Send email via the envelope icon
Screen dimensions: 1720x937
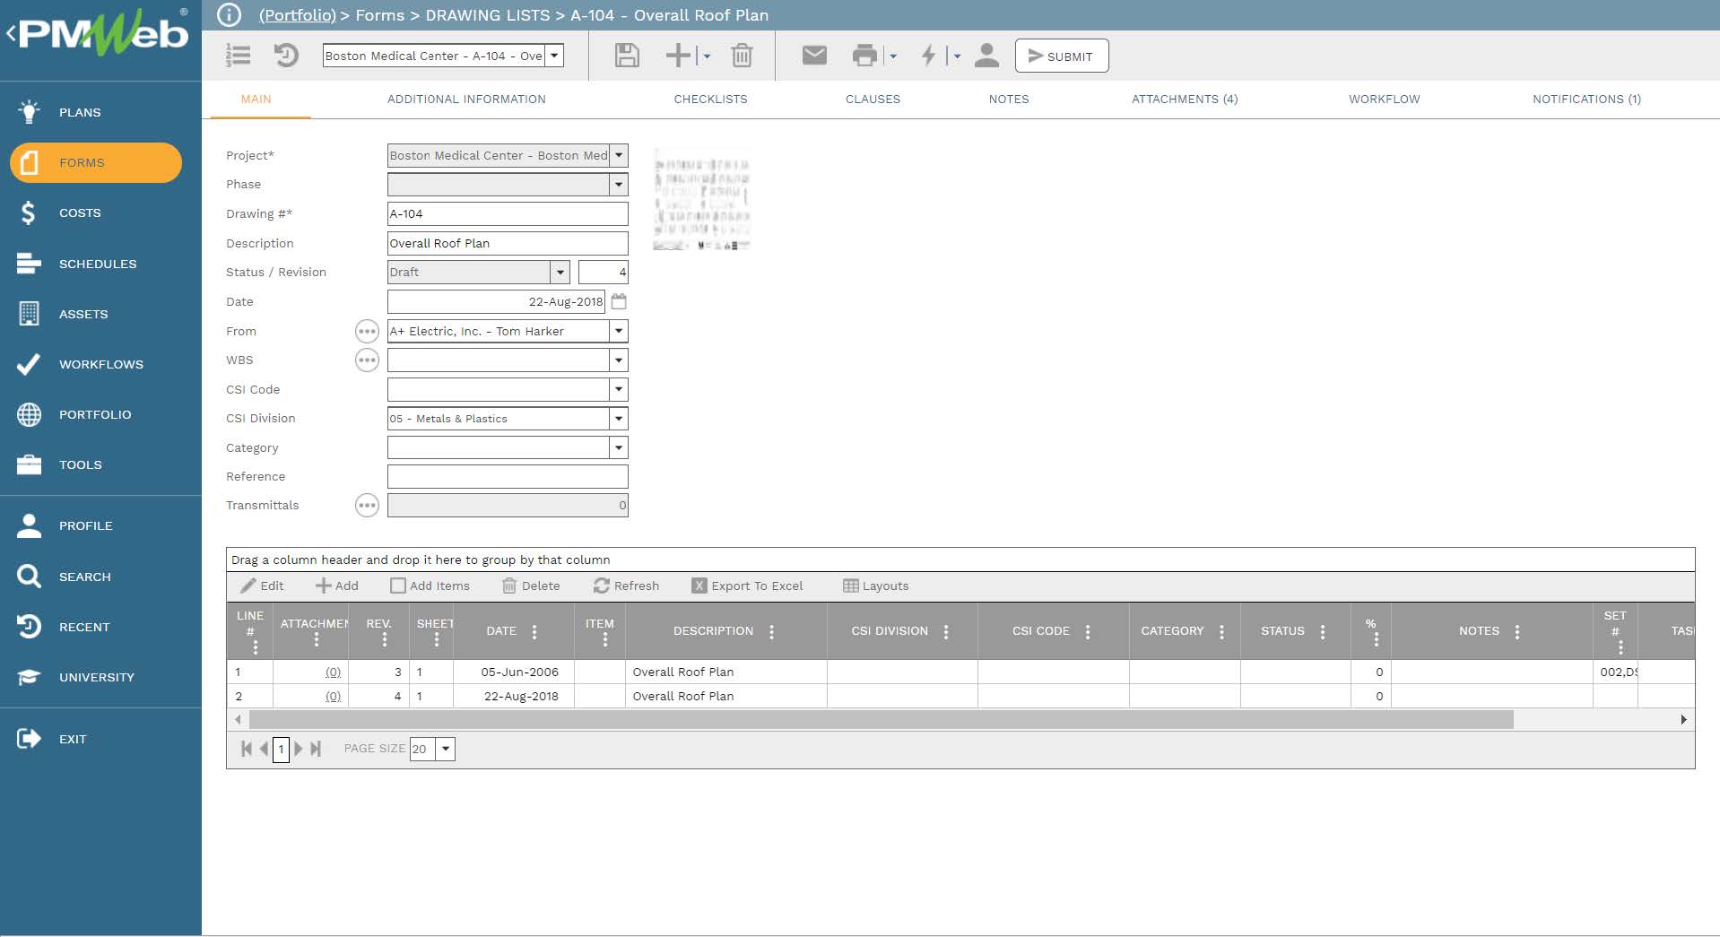tap(814, 56)
